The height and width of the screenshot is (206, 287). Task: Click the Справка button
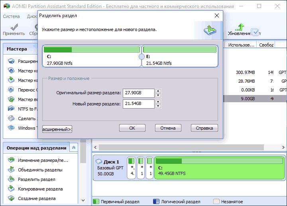[204, 128]
